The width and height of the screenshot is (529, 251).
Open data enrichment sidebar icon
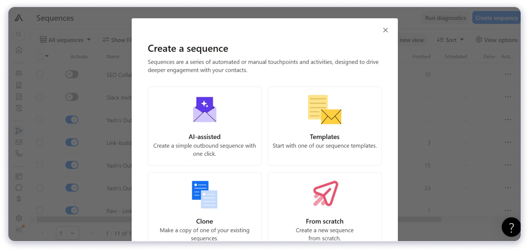(19, 108)
